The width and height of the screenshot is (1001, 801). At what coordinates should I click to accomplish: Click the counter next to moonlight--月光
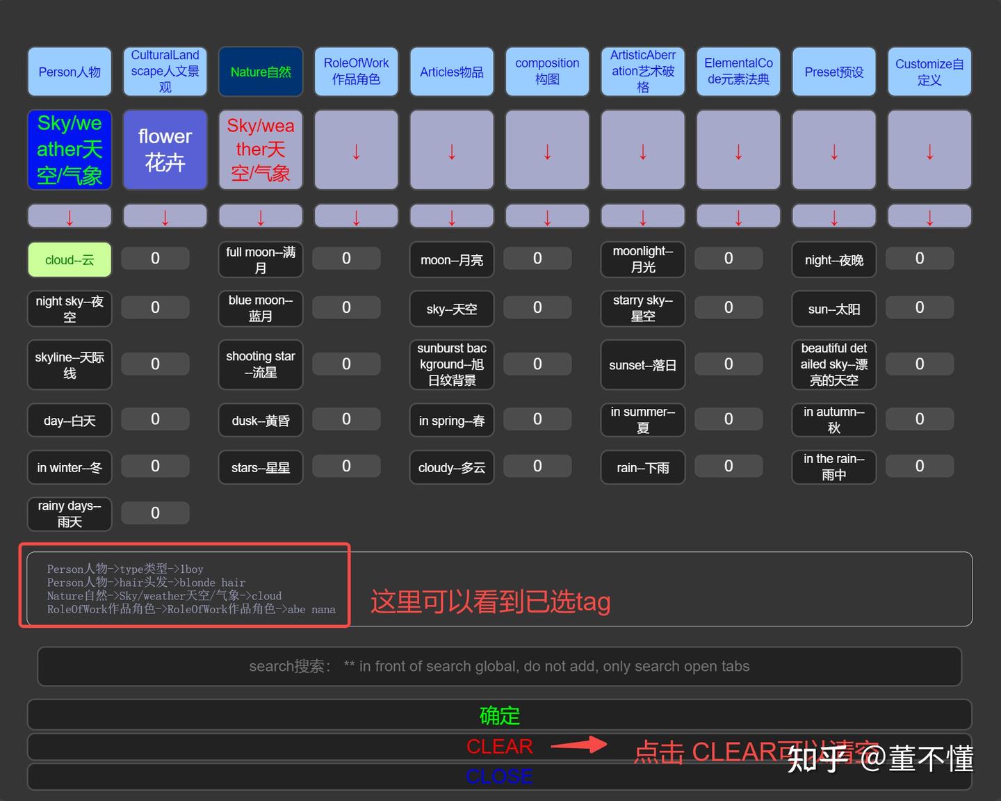point(728,258)
